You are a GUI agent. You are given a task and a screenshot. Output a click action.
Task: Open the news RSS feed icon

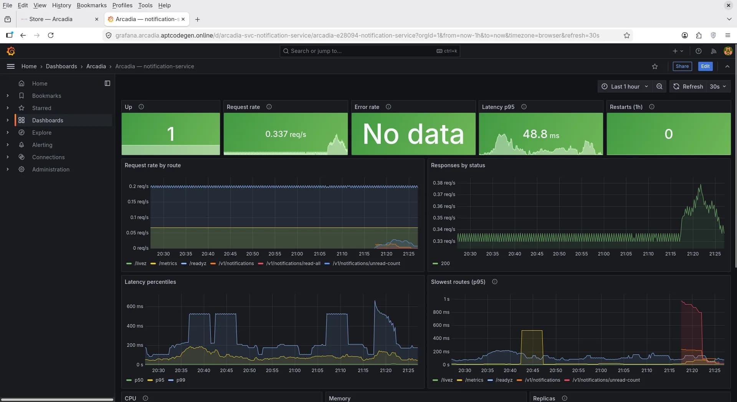tap(714, 51)
